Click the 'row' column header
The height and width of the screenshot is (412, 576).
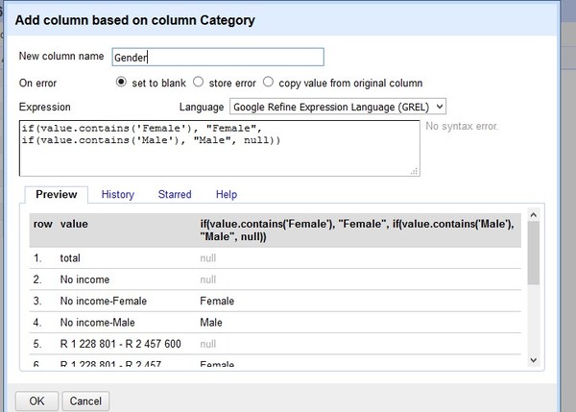43,224
